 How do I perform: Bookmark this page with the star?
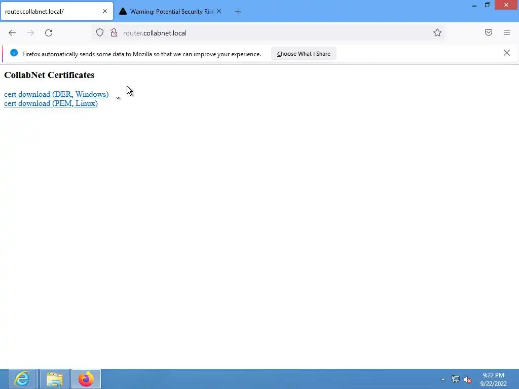tap(437, 33)
